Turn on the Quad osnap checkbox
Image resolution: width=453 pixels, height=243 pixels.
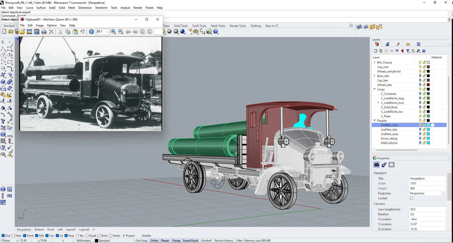(87, 236)
